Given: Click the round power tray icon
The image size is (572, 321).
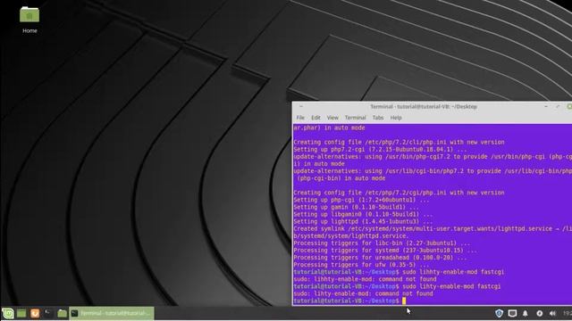Looking at the screenshot, I should point(540,313).
